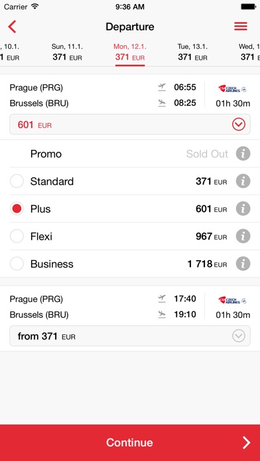Switch to Sun, 11.1. date tab
This screenshot has width=260, height=461.
tap(67, 52)
